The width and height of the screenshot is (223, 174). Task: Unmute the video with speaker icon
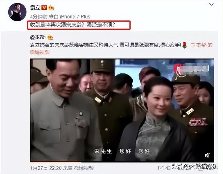[207, 155]
